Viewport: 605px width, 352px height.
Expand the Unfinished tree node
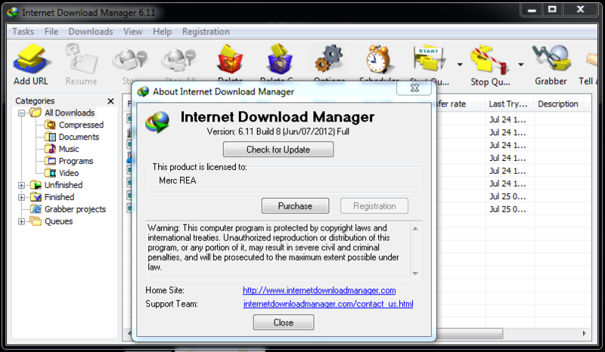(x=22, y=185)
